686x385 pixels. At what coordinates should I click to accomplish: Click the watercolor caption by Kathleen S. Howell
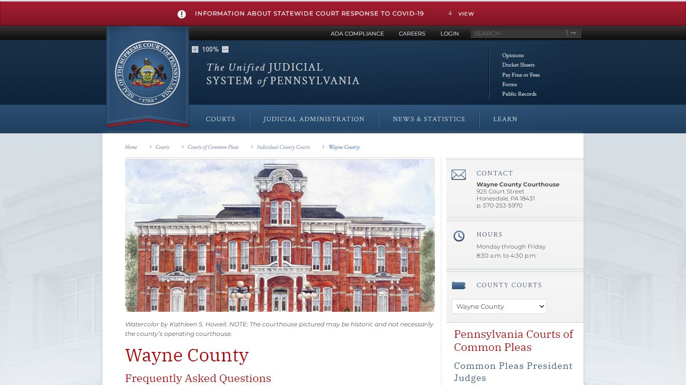(279, 329)
